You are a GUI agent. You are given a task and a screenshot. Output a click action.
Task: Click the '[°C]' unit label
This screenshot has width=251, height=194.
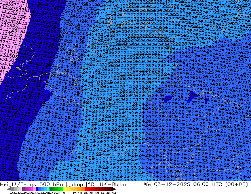[91, 184]
